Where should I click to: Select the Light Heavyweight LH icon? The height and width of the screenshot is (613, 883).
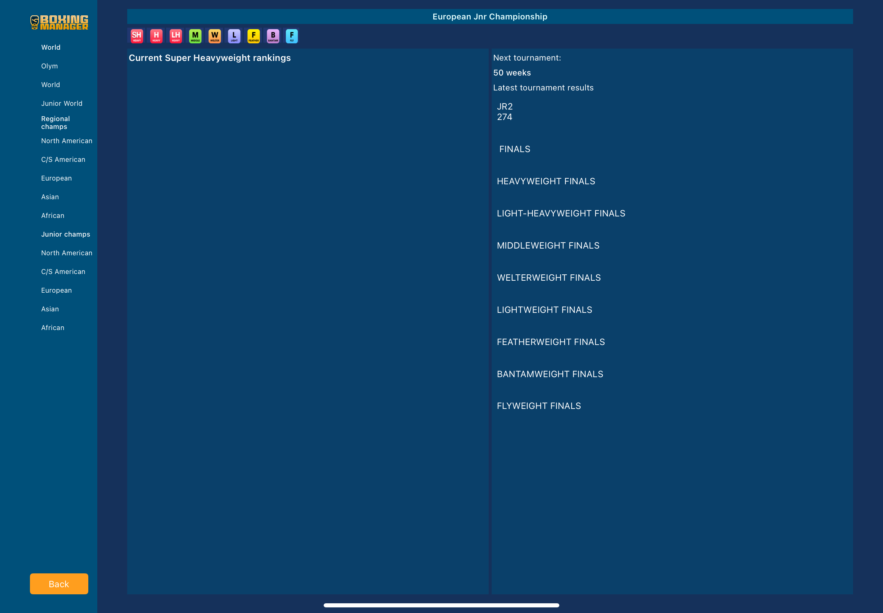(x=176, y=36)
